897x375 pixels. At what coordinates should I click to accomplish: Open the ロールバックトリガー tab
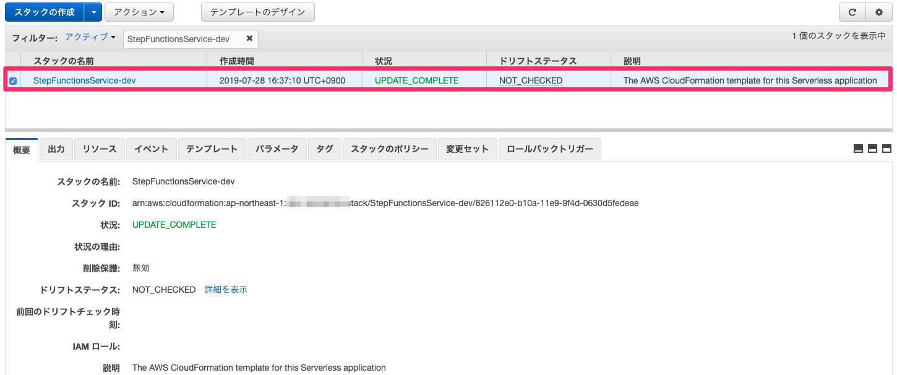click(549, 149)
